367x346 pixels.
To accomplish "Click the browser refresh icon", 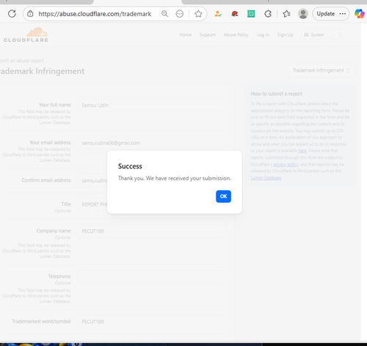I will click(12, 14).
